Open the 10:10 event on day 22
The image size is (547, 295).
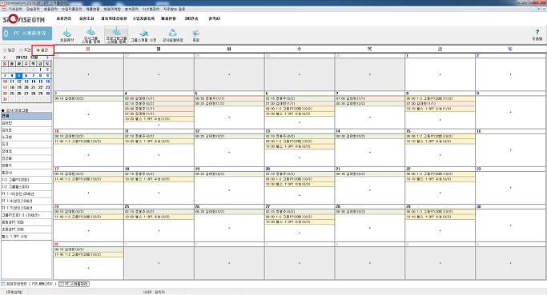coord(440,179)
